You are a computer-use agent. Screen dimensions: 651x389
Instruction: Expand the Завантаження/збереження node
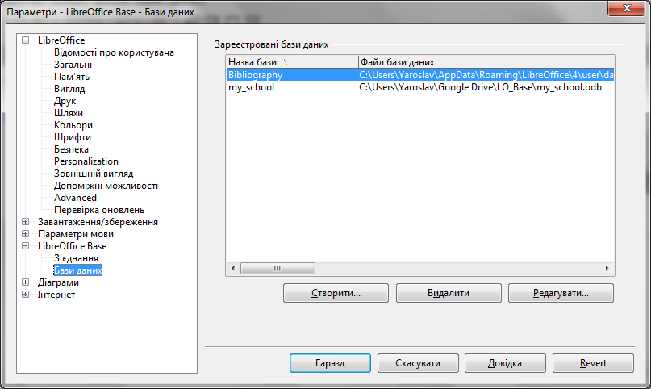25,222
